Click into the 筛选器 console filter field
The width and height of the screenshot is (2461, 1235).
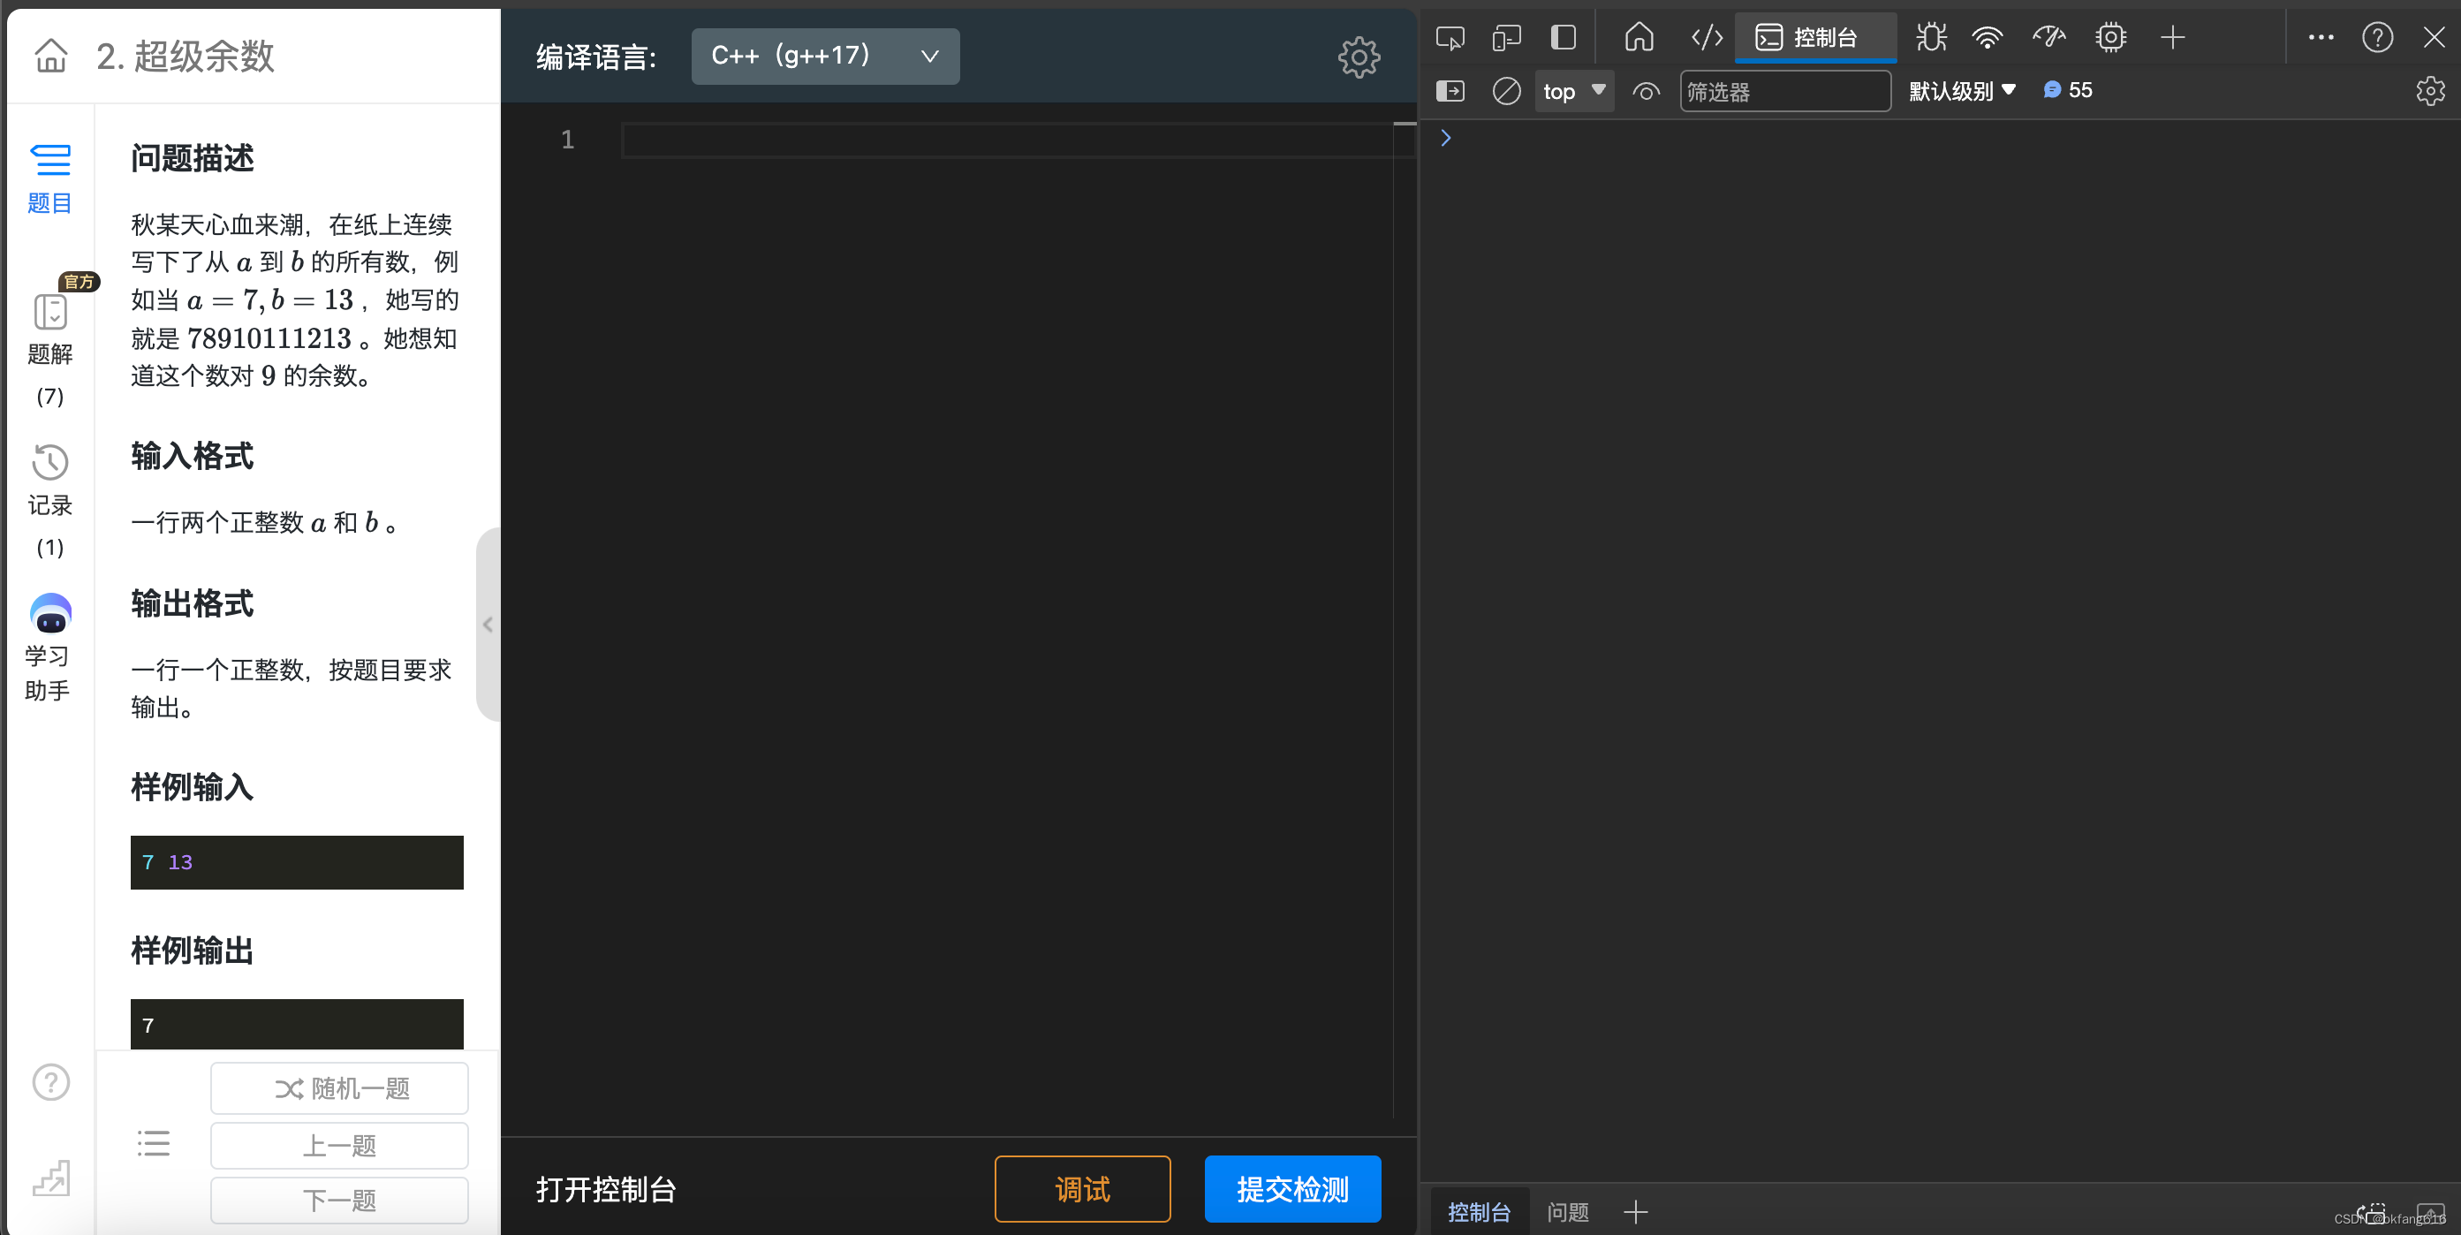[x=1784, y=92]
